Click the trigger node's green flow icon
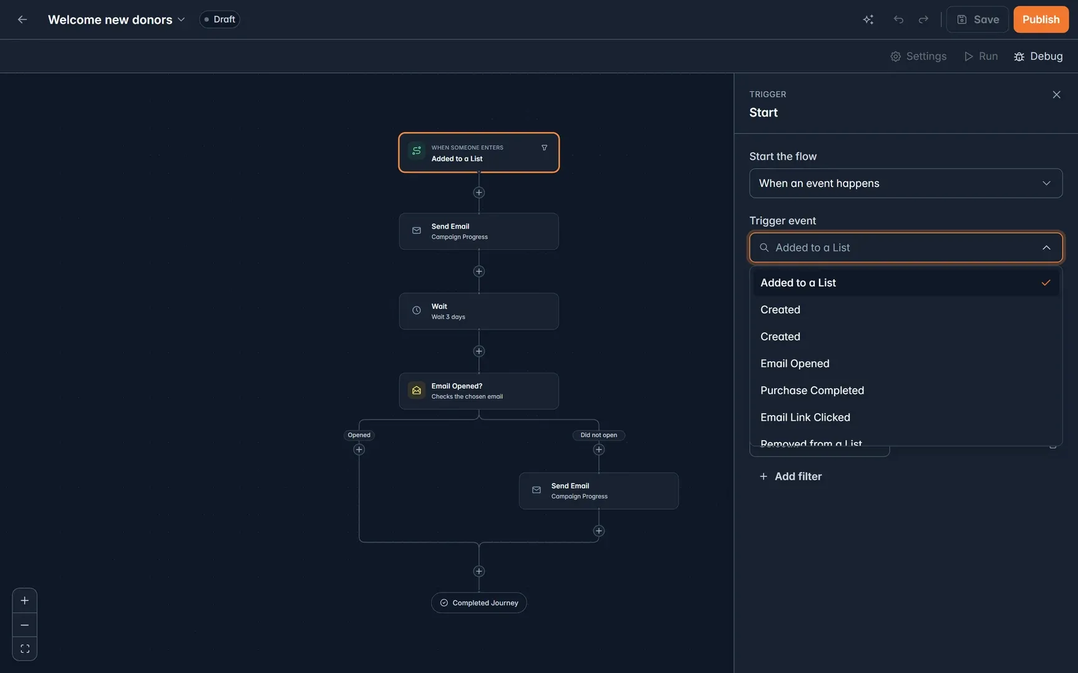 tap(416, 151)
